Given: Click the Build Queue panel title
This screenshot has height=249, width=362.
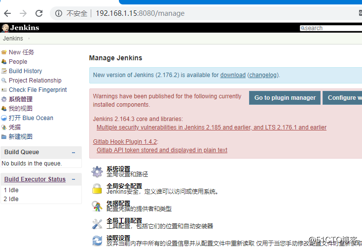Looking at the screenshot, I should pos(22,152).
